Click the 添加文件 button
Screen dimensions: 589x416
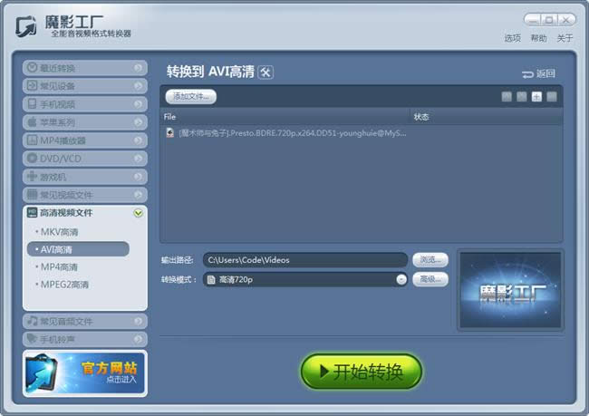click(x=191, y=97)
